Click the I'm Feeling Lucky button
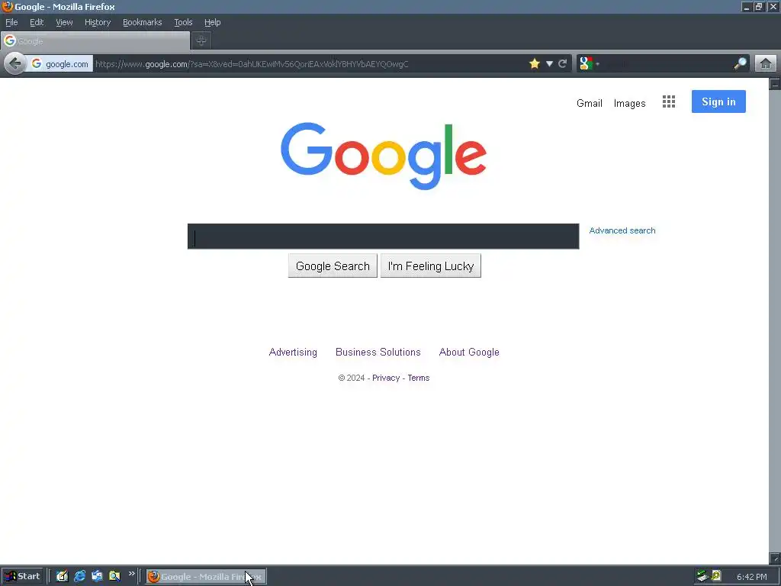Image resolution: width=781 pixels, height=586 pixels. pyautogui.click(x=431, y=266)
